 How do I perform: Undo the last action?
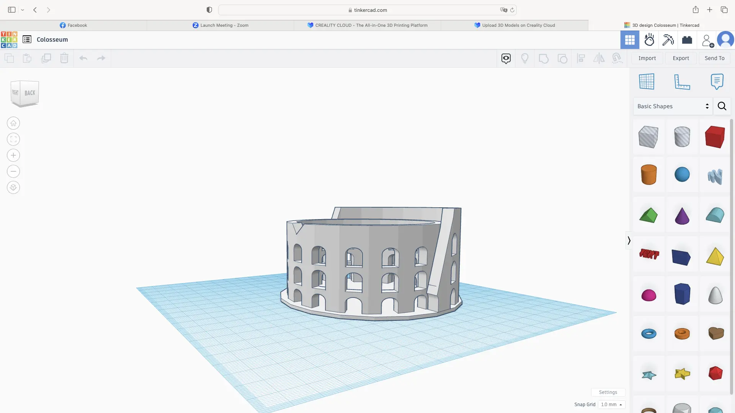tap(83, 58)
